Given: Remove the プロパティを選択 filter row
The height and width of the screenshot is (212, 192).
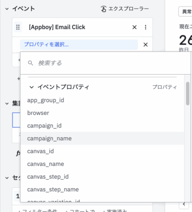Looking at the screenshot, I should pos(146,44).
